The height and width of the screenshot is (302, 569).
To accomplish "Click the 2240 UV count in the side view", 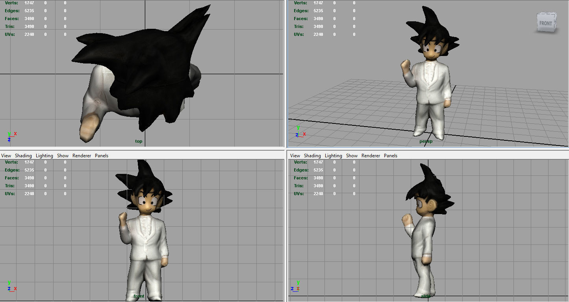I will [318, 194].
